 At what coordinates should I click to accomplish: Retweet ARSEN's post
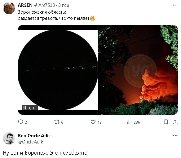57,122
